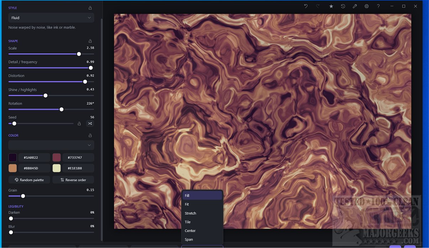Toggle the Style section lock
Image resolution: width=429 pixels, height=248 pixels.
click(x=90, y=8)
